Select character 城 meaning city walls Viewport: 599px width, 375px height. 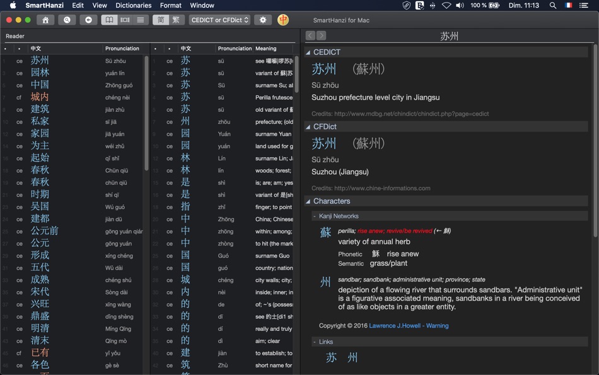(x=185, y=280)
